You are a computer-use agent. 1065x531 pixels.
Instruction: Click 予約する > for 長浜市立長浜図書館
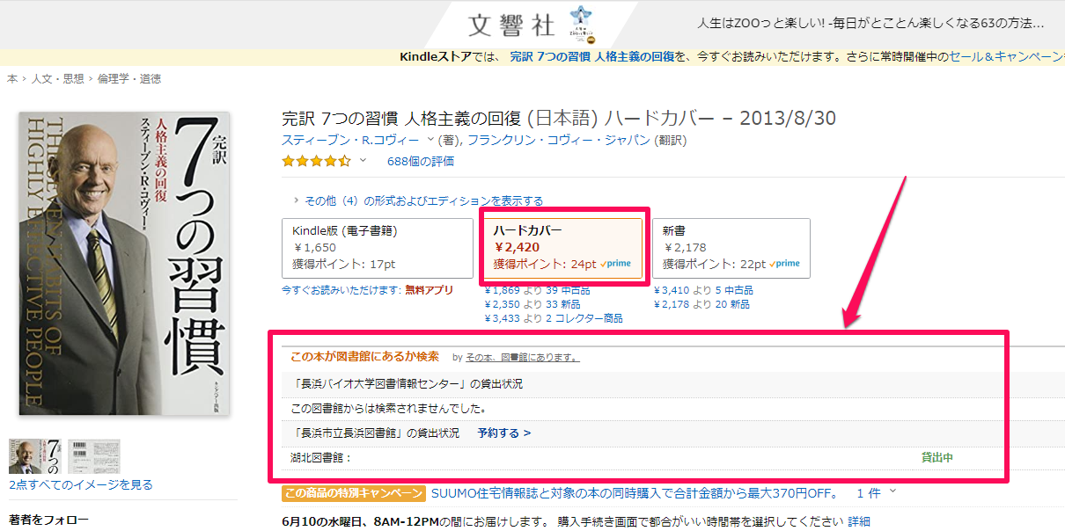tap(504, 433)
